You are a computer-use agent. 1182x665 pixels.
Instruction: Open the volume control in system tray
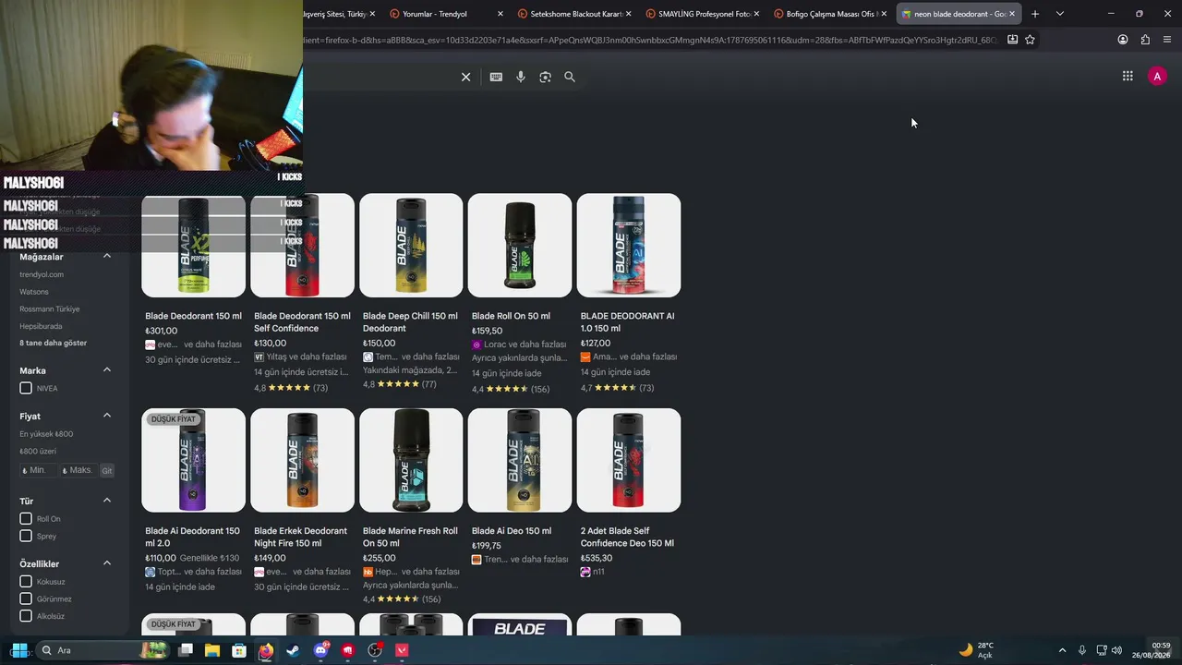tap(1116, 650)
